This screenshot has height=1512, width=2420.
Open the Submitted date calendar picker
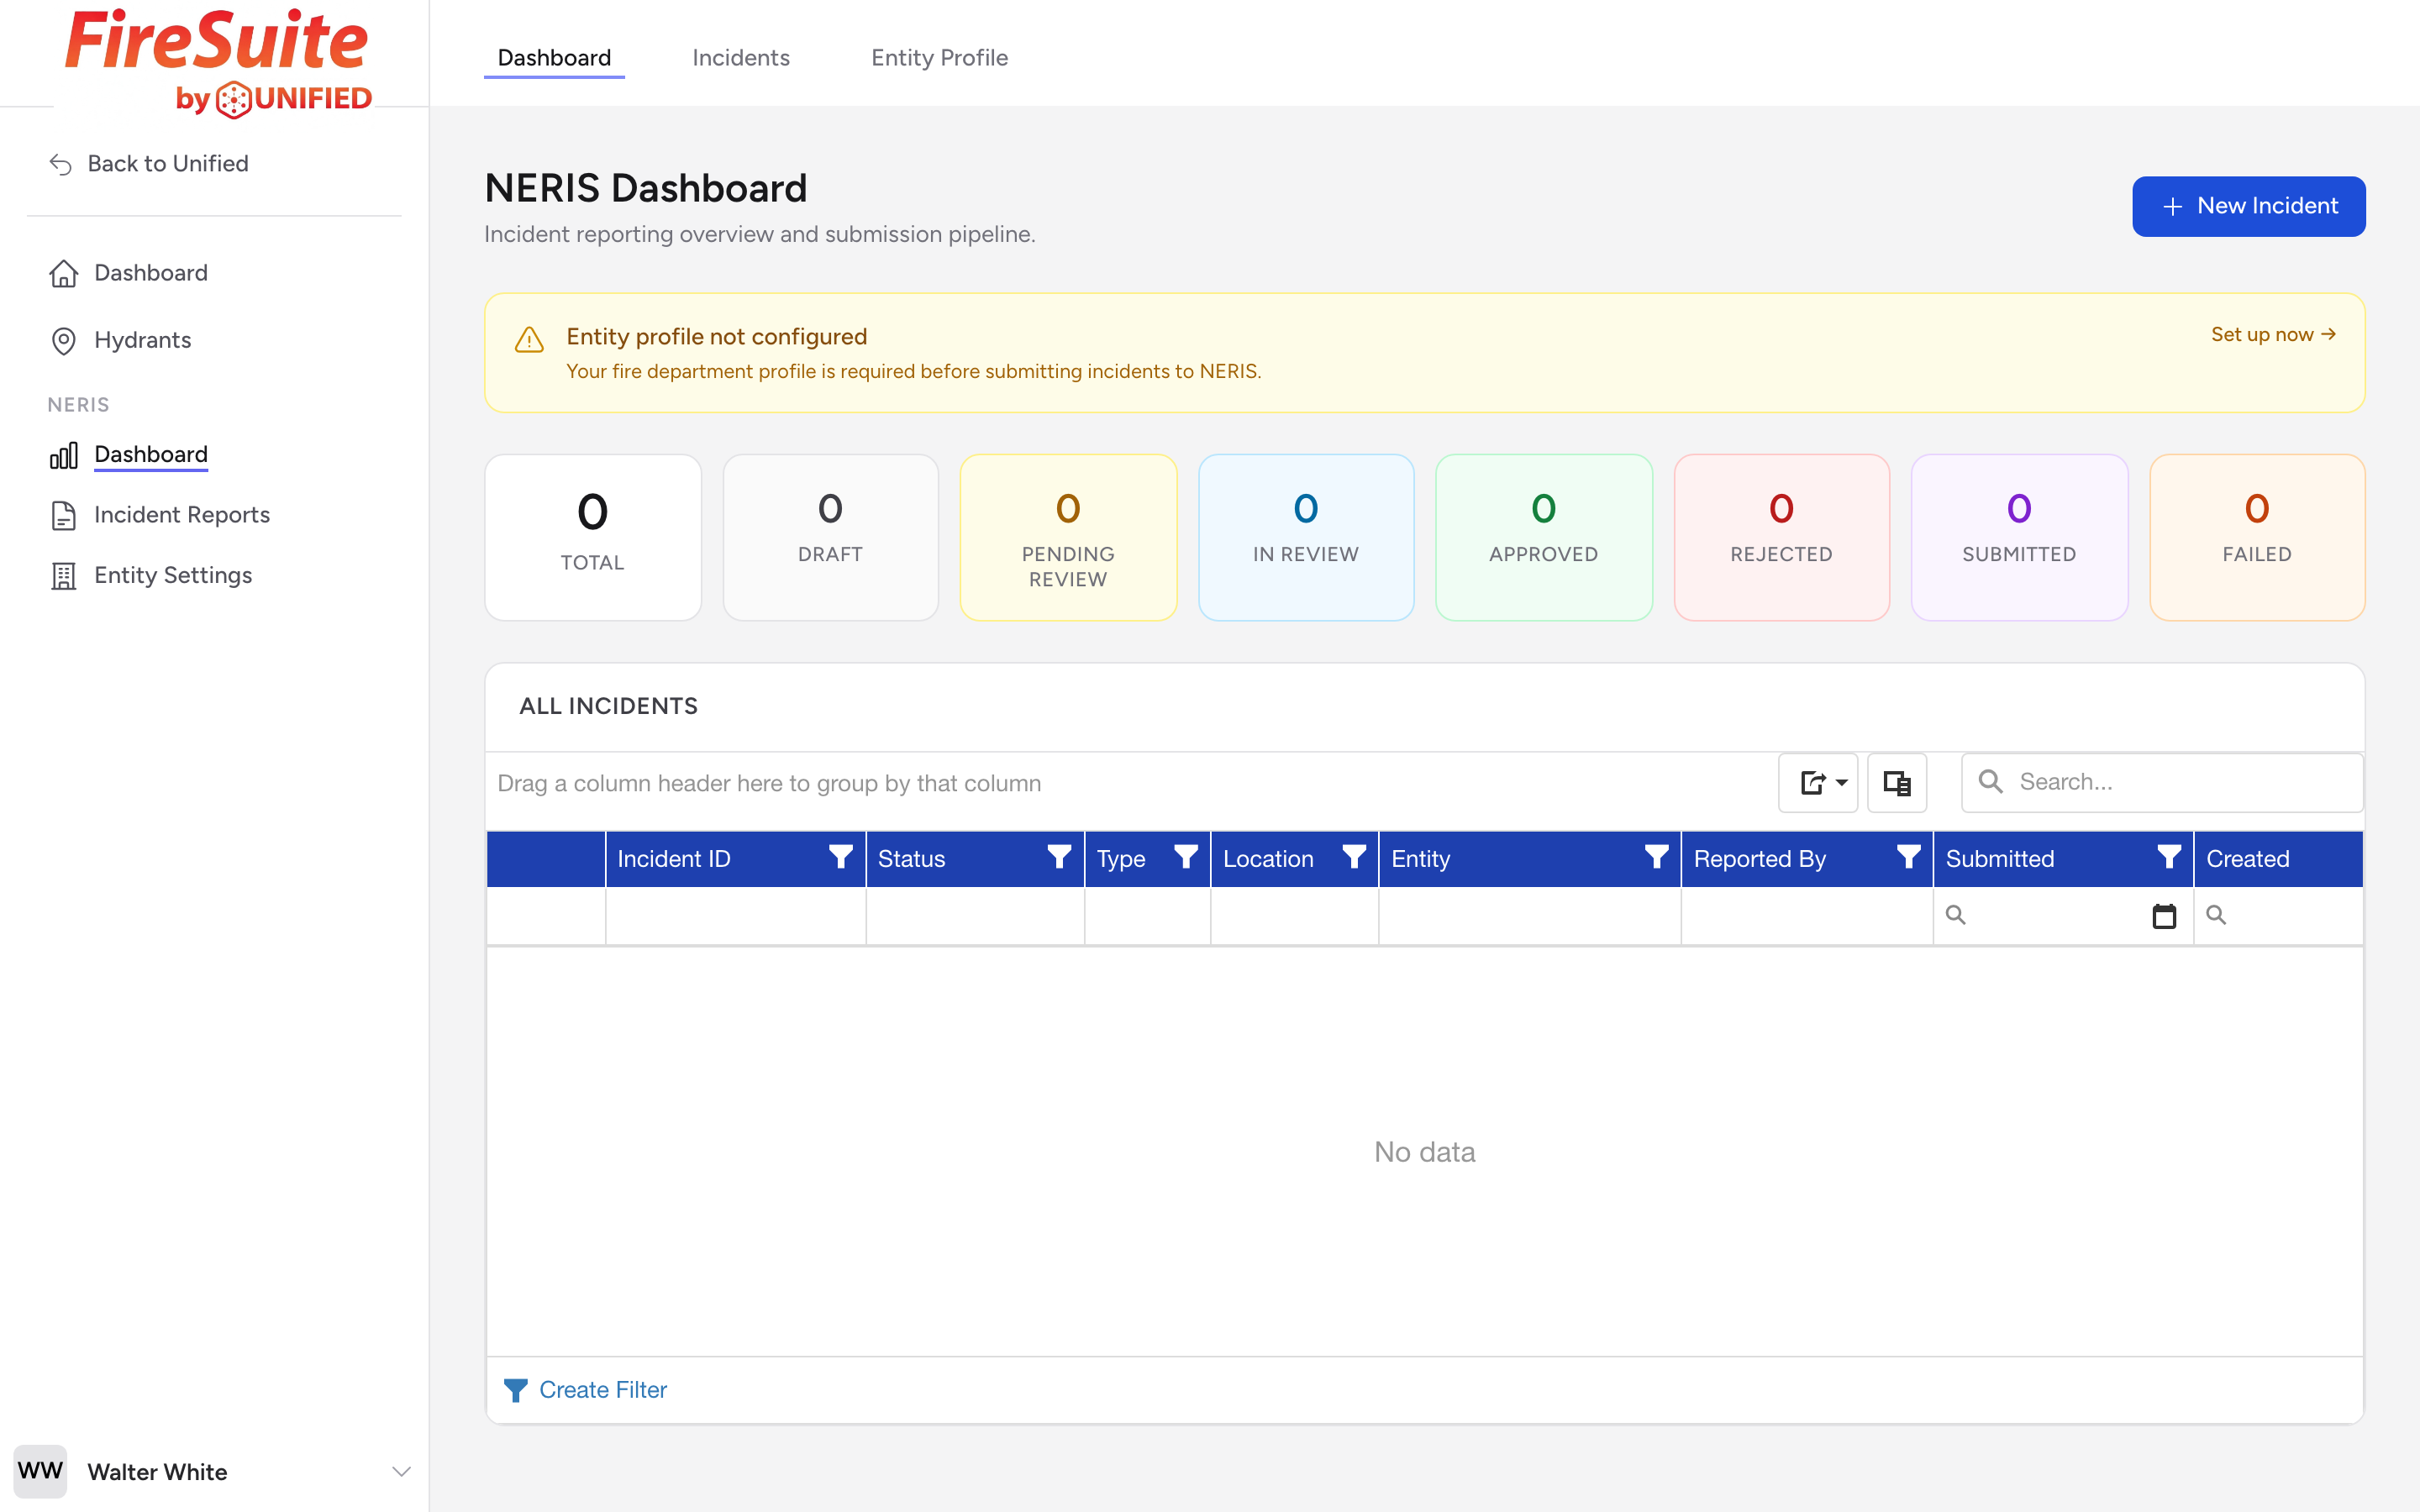click(2164, 916)
